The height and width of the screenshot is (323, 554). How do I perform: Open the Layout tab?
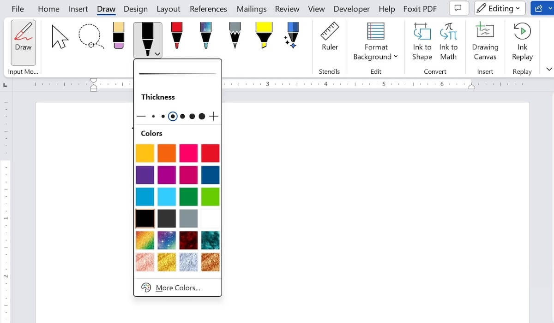(169, 9)
